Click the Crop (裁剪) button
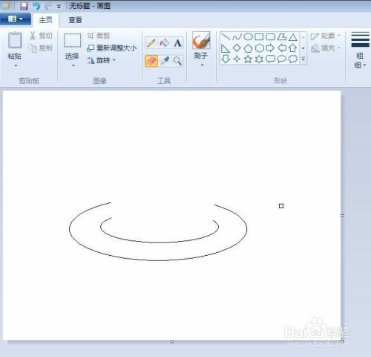 coord(99,36)
